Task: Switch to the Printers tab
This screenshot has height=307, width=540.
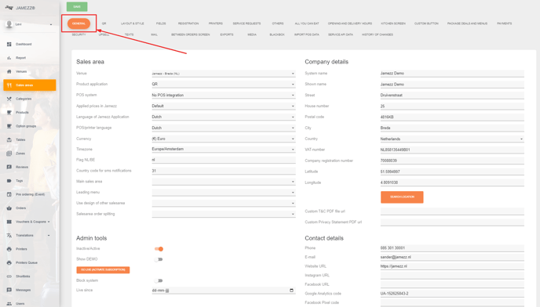Action: (216, 23)
